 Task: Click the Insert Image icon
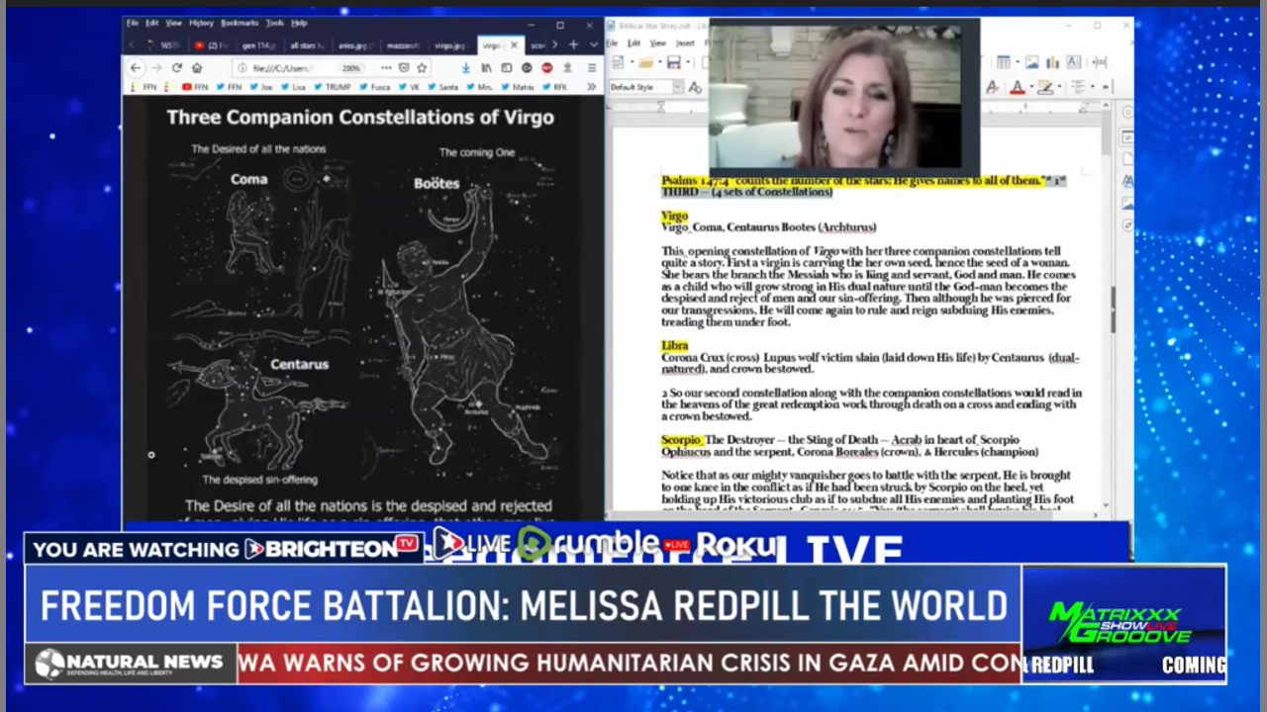[x=1030, y=62]
